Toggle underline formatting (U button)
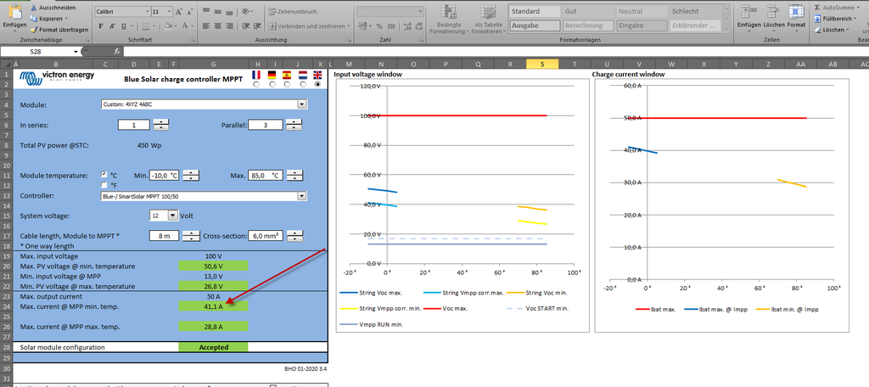 pos(123,26)
